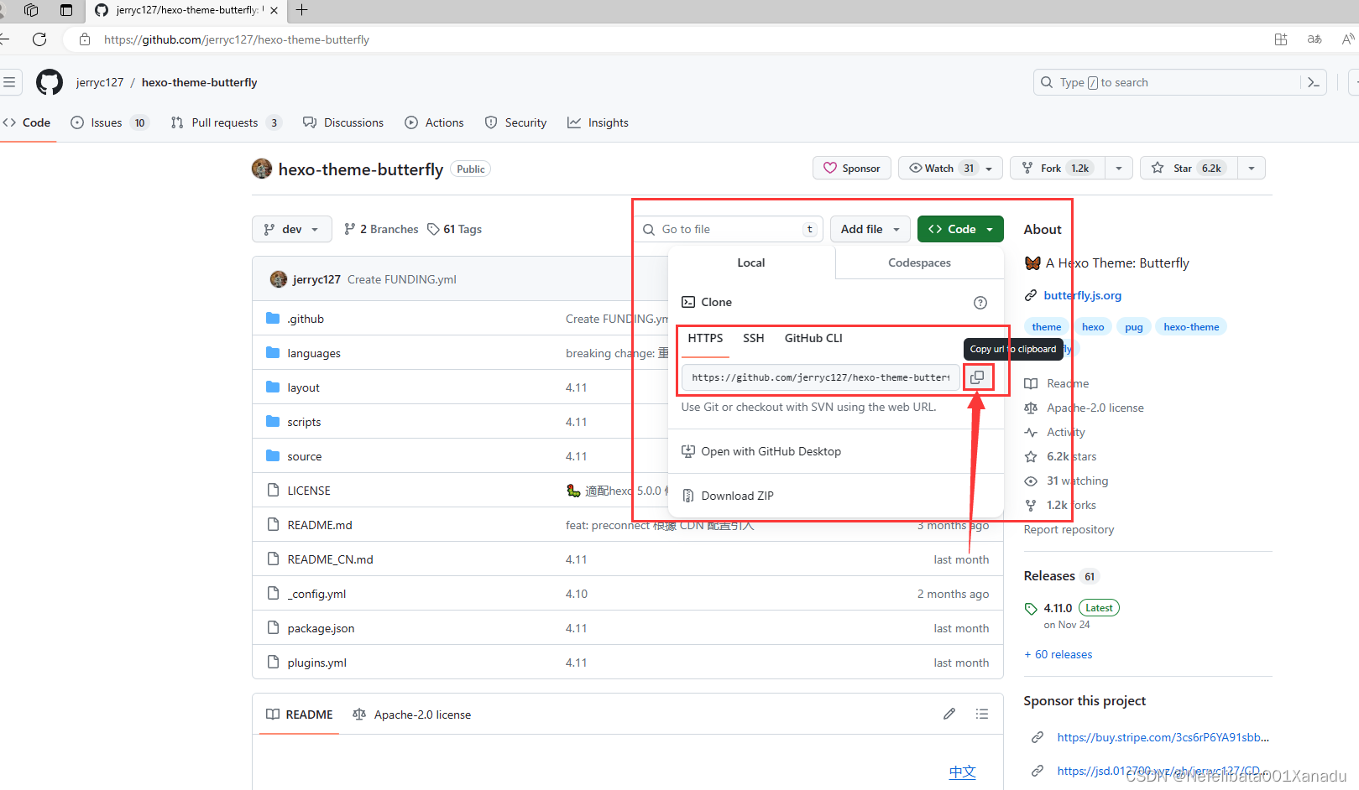The width and height of the screenshot is (1359, 790).
Task: Edit the README with pencil icon
Action: pyautogui.click(x=949, y=714)
